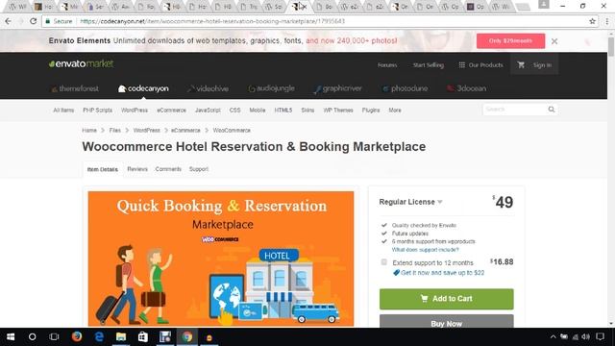This screenshot has width=615, height=346.
Task: Bookmark this page with the star icon
Action: click(592, 21)
